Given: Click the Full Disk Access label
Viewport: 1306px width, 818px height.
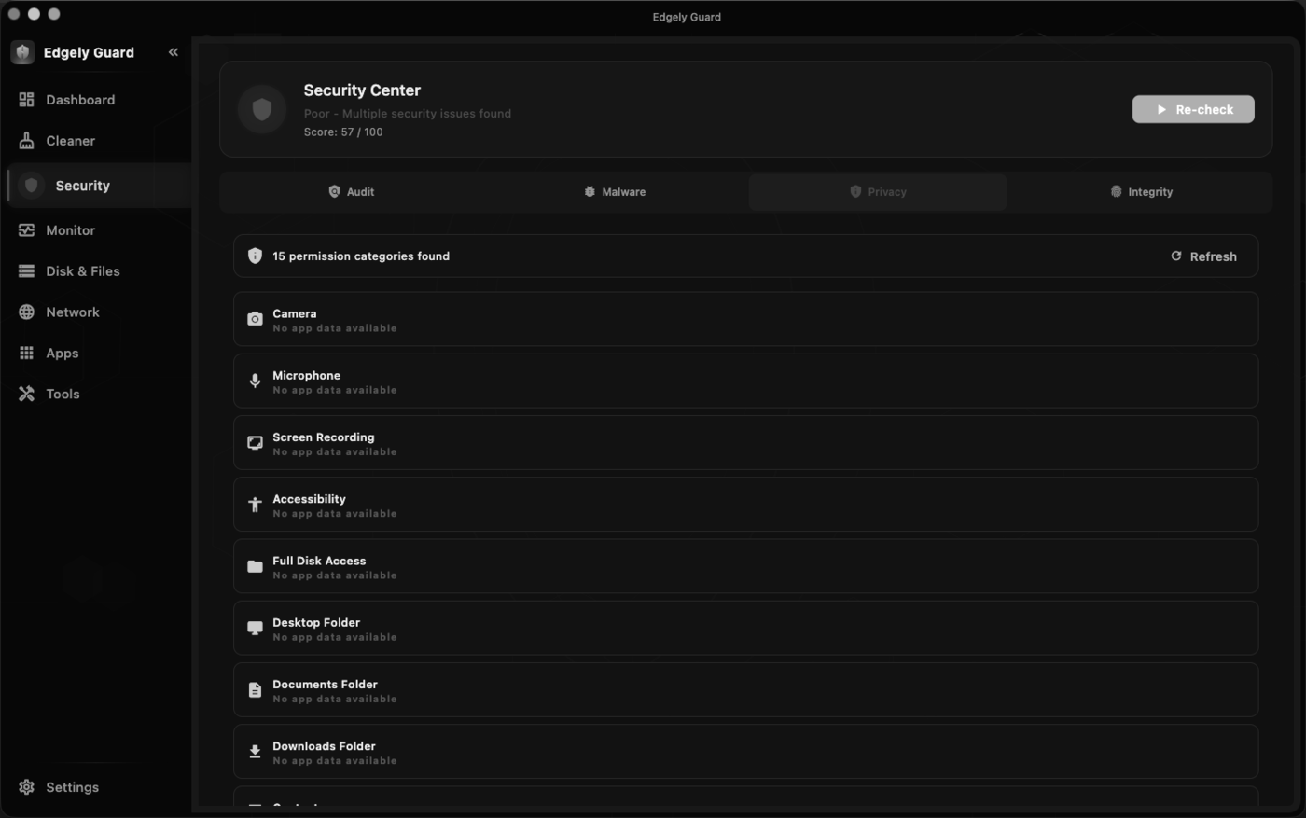Looking at the screenshot, I should pos(319,561).
